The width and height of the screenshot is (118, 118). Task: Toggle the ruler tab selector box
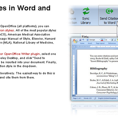pyautogui.click(x=74, y=46)
